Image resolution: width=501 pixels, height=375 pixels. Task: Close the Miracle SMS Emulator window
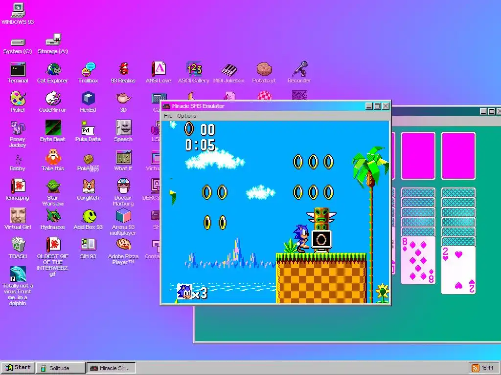click(386, 106)
